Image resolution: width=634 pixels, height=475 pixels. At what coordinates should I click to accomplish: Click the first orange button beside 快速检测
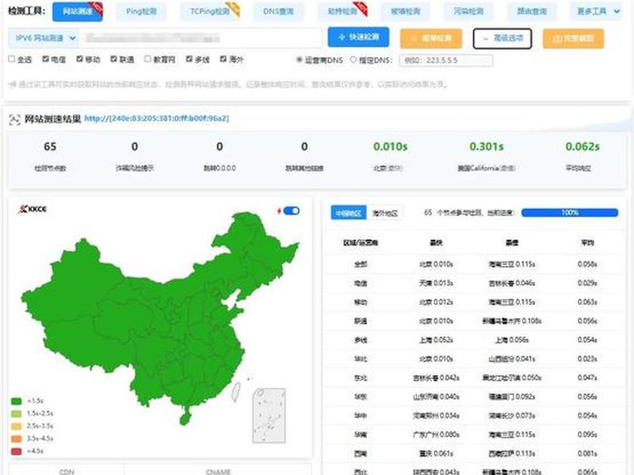[x=431, y=39]
